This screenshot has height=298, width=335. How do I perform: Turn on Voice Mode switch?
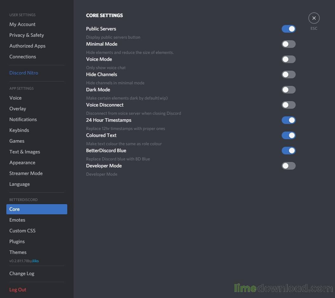(x=288, y=59)
